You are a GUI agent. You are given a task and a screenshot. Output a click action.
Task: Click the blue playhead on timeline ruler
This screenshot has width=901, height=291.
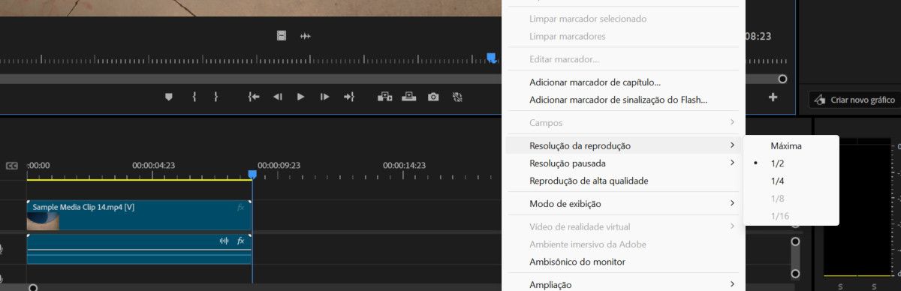click(x=252, y=174)
